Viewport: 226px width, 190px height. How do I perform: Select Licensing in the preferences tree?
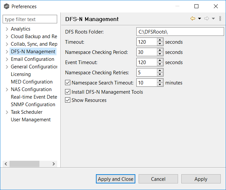click(21, 74)
